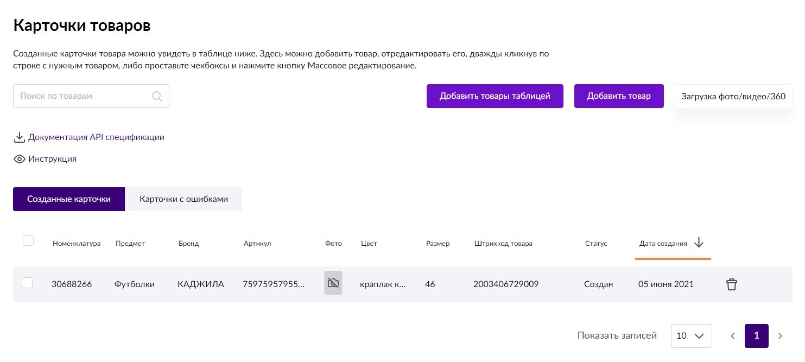
Task: Open Загрузка фото/видео/360
Action: tap(733, 97)
